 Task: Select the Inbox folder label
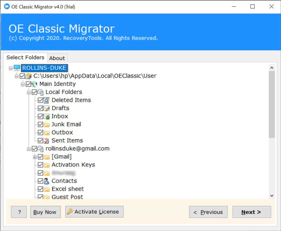(x=60, y=116)
